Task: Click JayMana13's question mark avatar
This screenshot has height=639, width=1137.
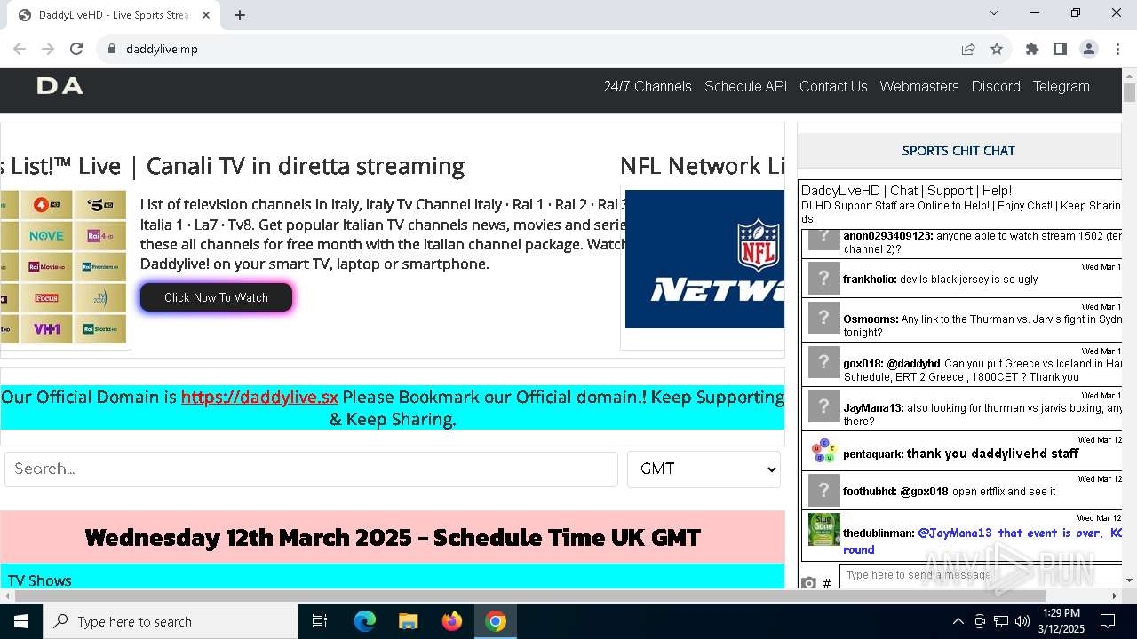Action: [x=823, y=406]
